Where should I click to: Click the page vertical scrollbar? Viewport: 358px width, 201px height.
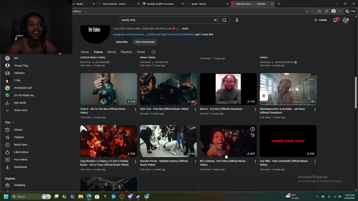click(356, 92)
